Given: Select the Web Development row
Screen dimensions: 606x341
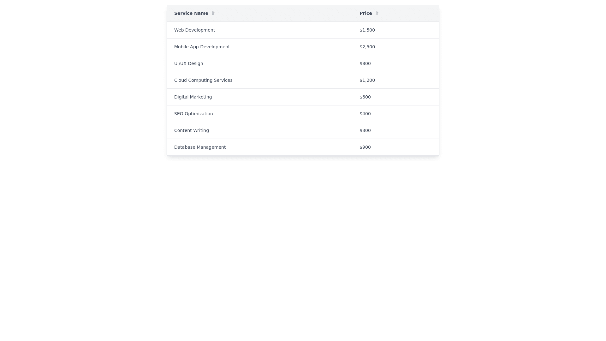Looking at the screenshot, I should (194, 30).
